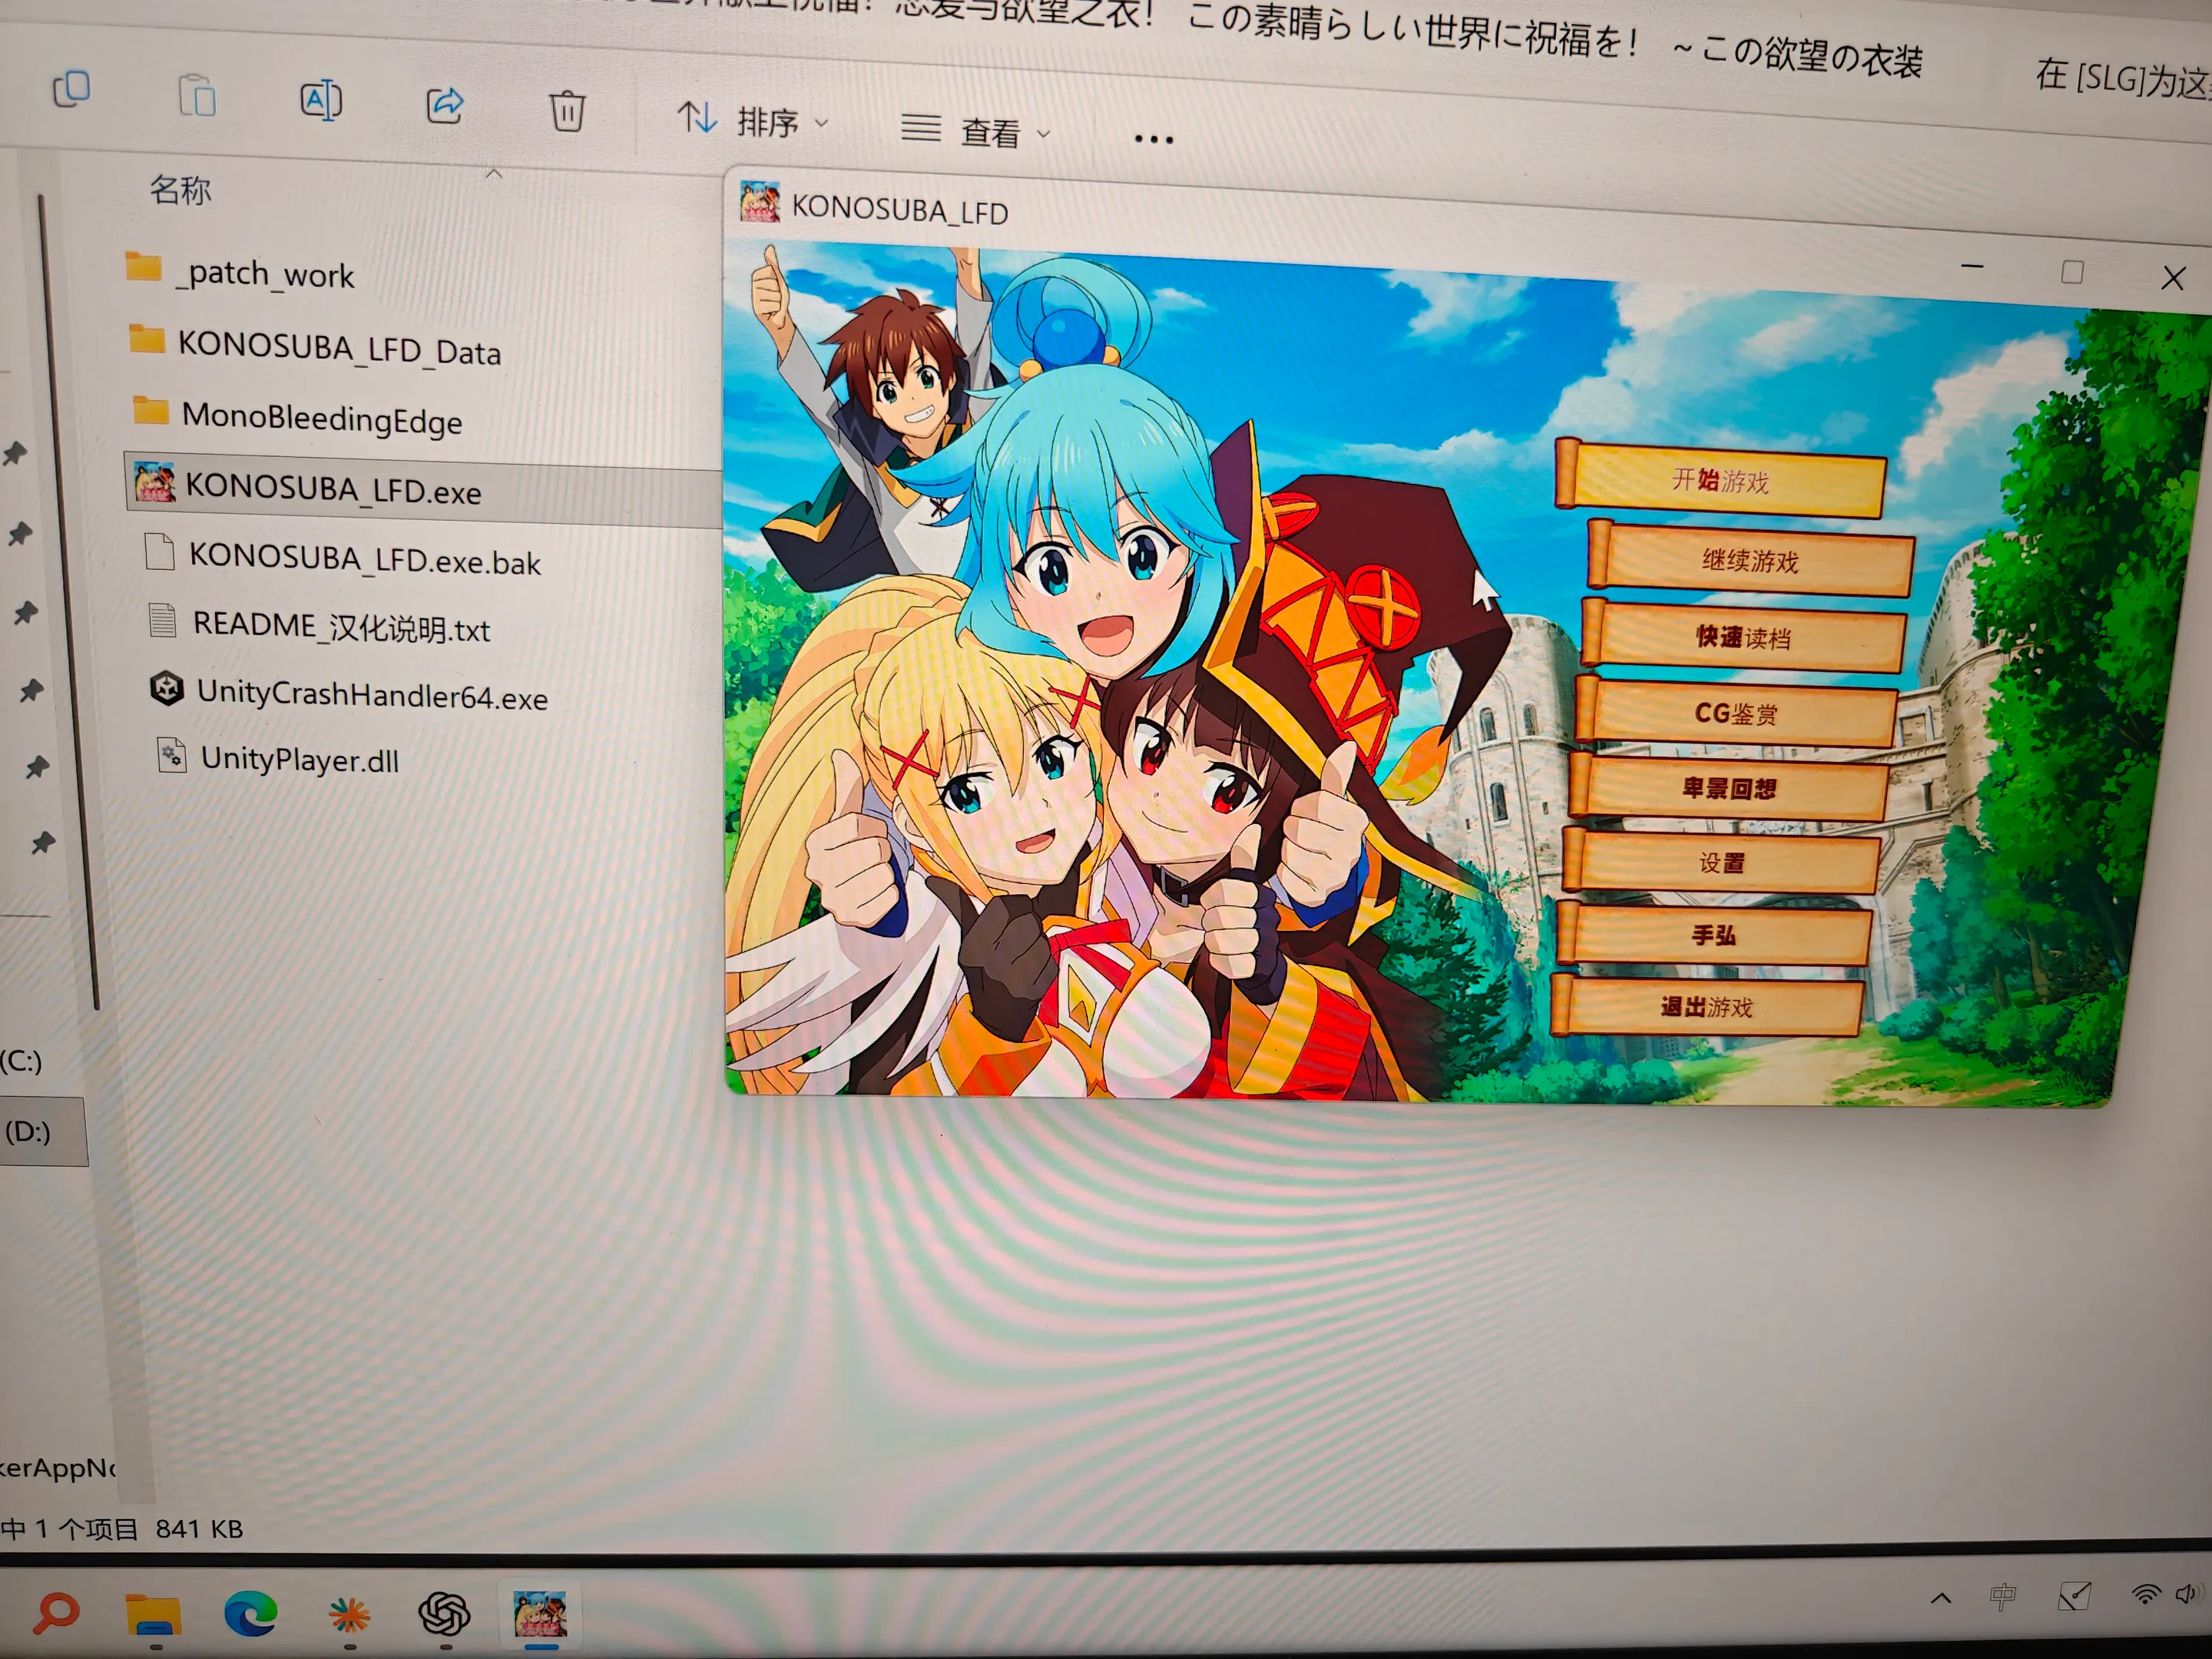This screenshot has width=2212, height=1659.
Task: Click the pen tray icon in system tray
Action: pos(2075,1596)
